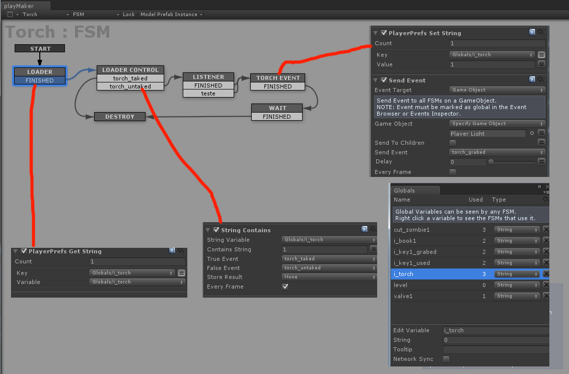Delete the level global variable
Screen dimensions: 569x374
[546, 285]
